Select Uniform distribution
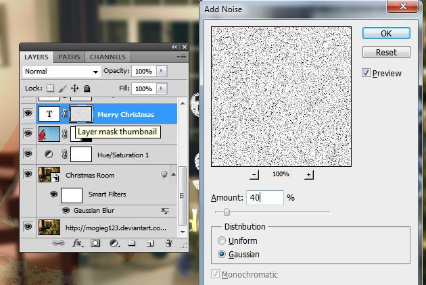The width and height of the screenshot is (426, 285). 222,240
